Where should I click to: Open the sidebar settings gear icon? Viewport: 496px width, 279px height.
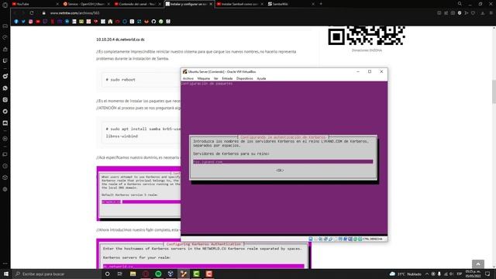point(5,189)
